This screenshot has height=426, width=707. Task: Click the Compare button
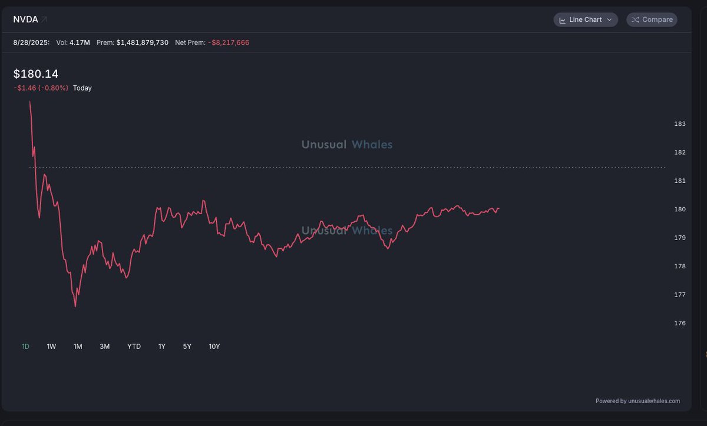click(652, 20)
